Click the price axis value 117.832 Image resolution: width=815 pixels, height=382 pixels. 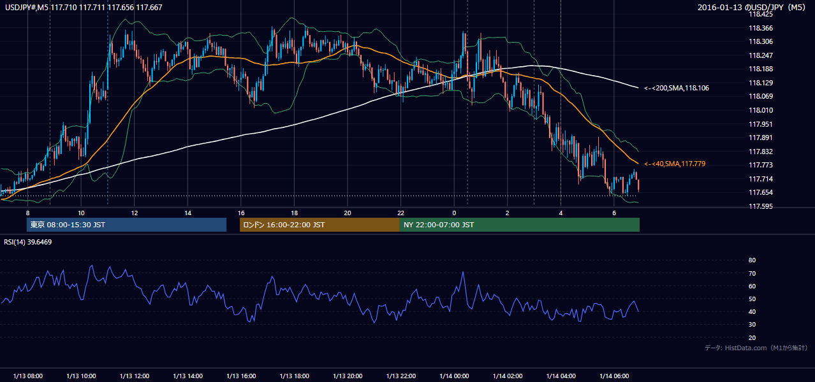tap(761, 152)
